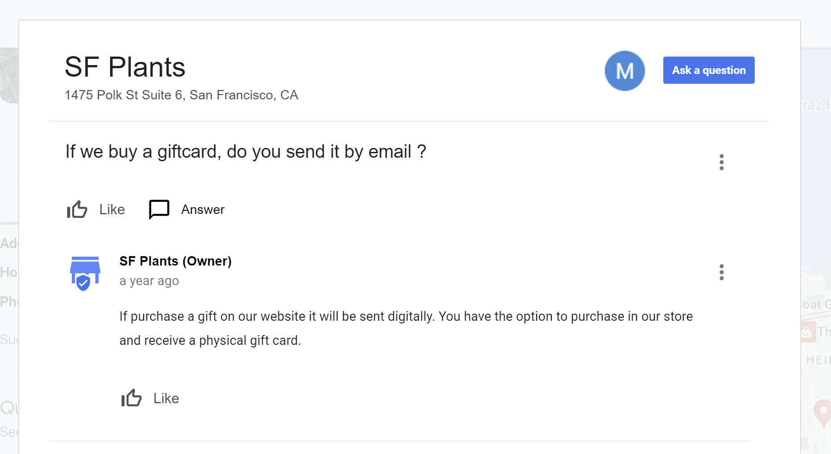Click the SF Plants business title
Screen dimensions: 831x454
pos(125,67)
